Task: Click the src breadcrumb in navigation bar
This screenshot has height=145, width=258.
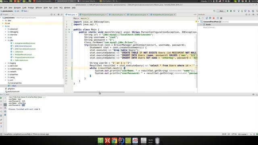Action: [x=17, y=11]
